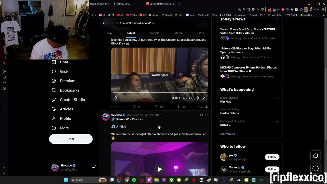The height and width of the screenshot is (184, 327).
Task: Open the Media search tab
Action: (178, 33)
